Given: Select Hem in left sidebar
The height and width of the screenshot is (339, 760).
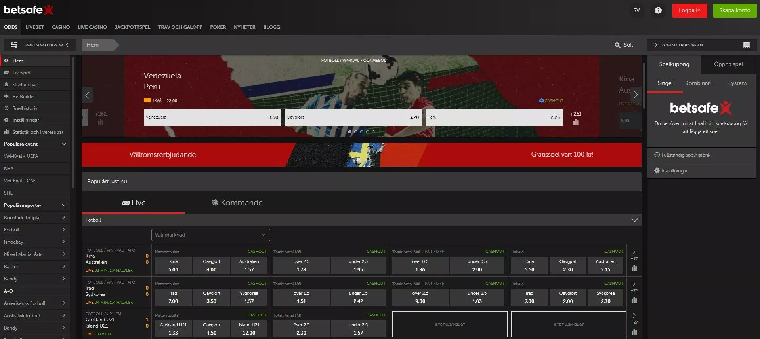Looking at the screenshot, I should [36, 61].
